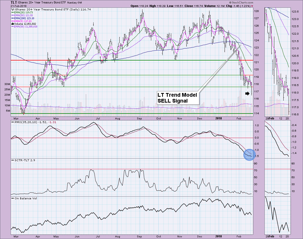Click the magenta EMA(5) line swatch in legend
The width and height of the screenshot is (303, 239).
(12, 21)
